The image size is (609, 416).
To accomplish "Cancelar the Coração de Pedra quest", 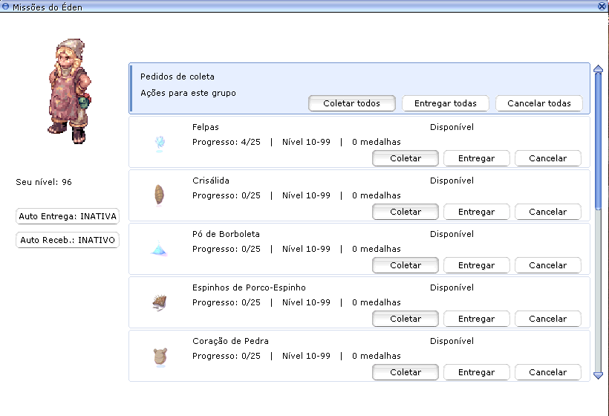I will [548, 372].
